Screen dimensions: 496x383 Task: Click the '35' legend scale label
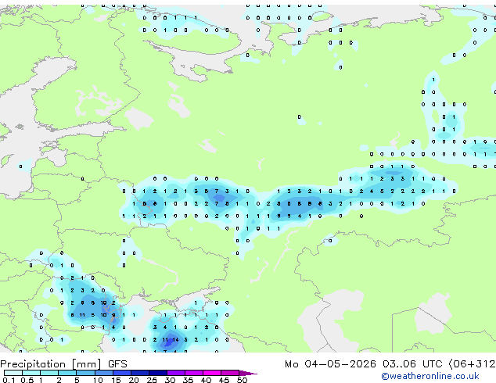click(188, 380)
